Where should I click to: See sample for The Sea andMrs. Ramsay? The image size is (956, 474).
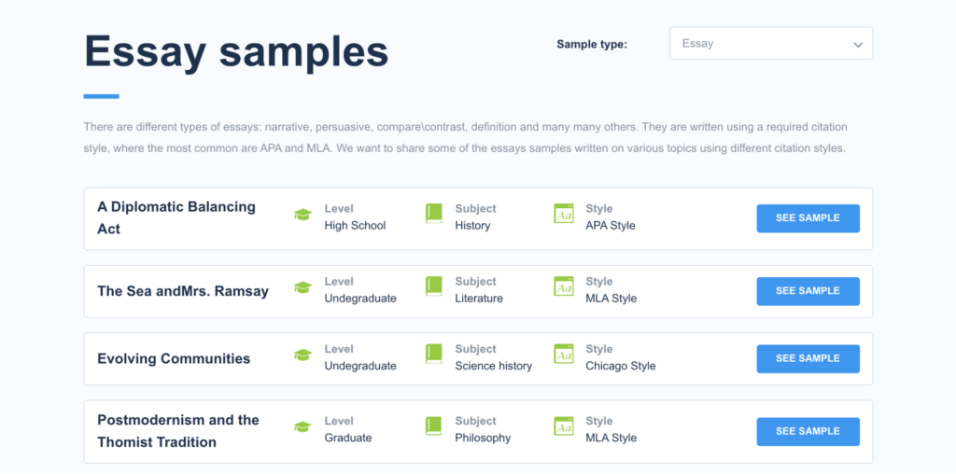pyautogui.click(x=808, y=291)
